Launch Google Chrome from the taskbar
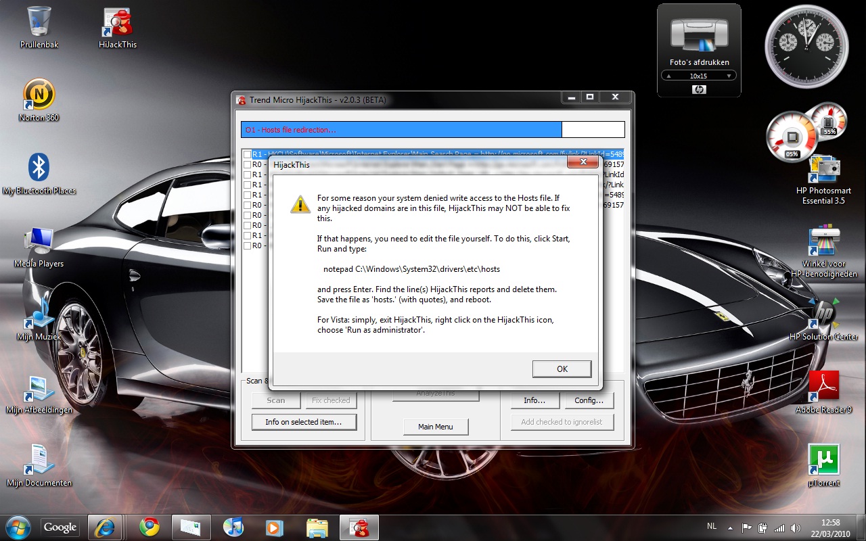The height and width of the screenshot is (541, 866). click(150, 527)
